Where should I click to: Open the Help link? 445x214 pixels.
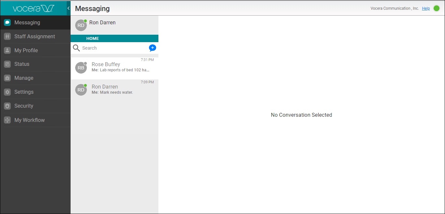point(426,8)
